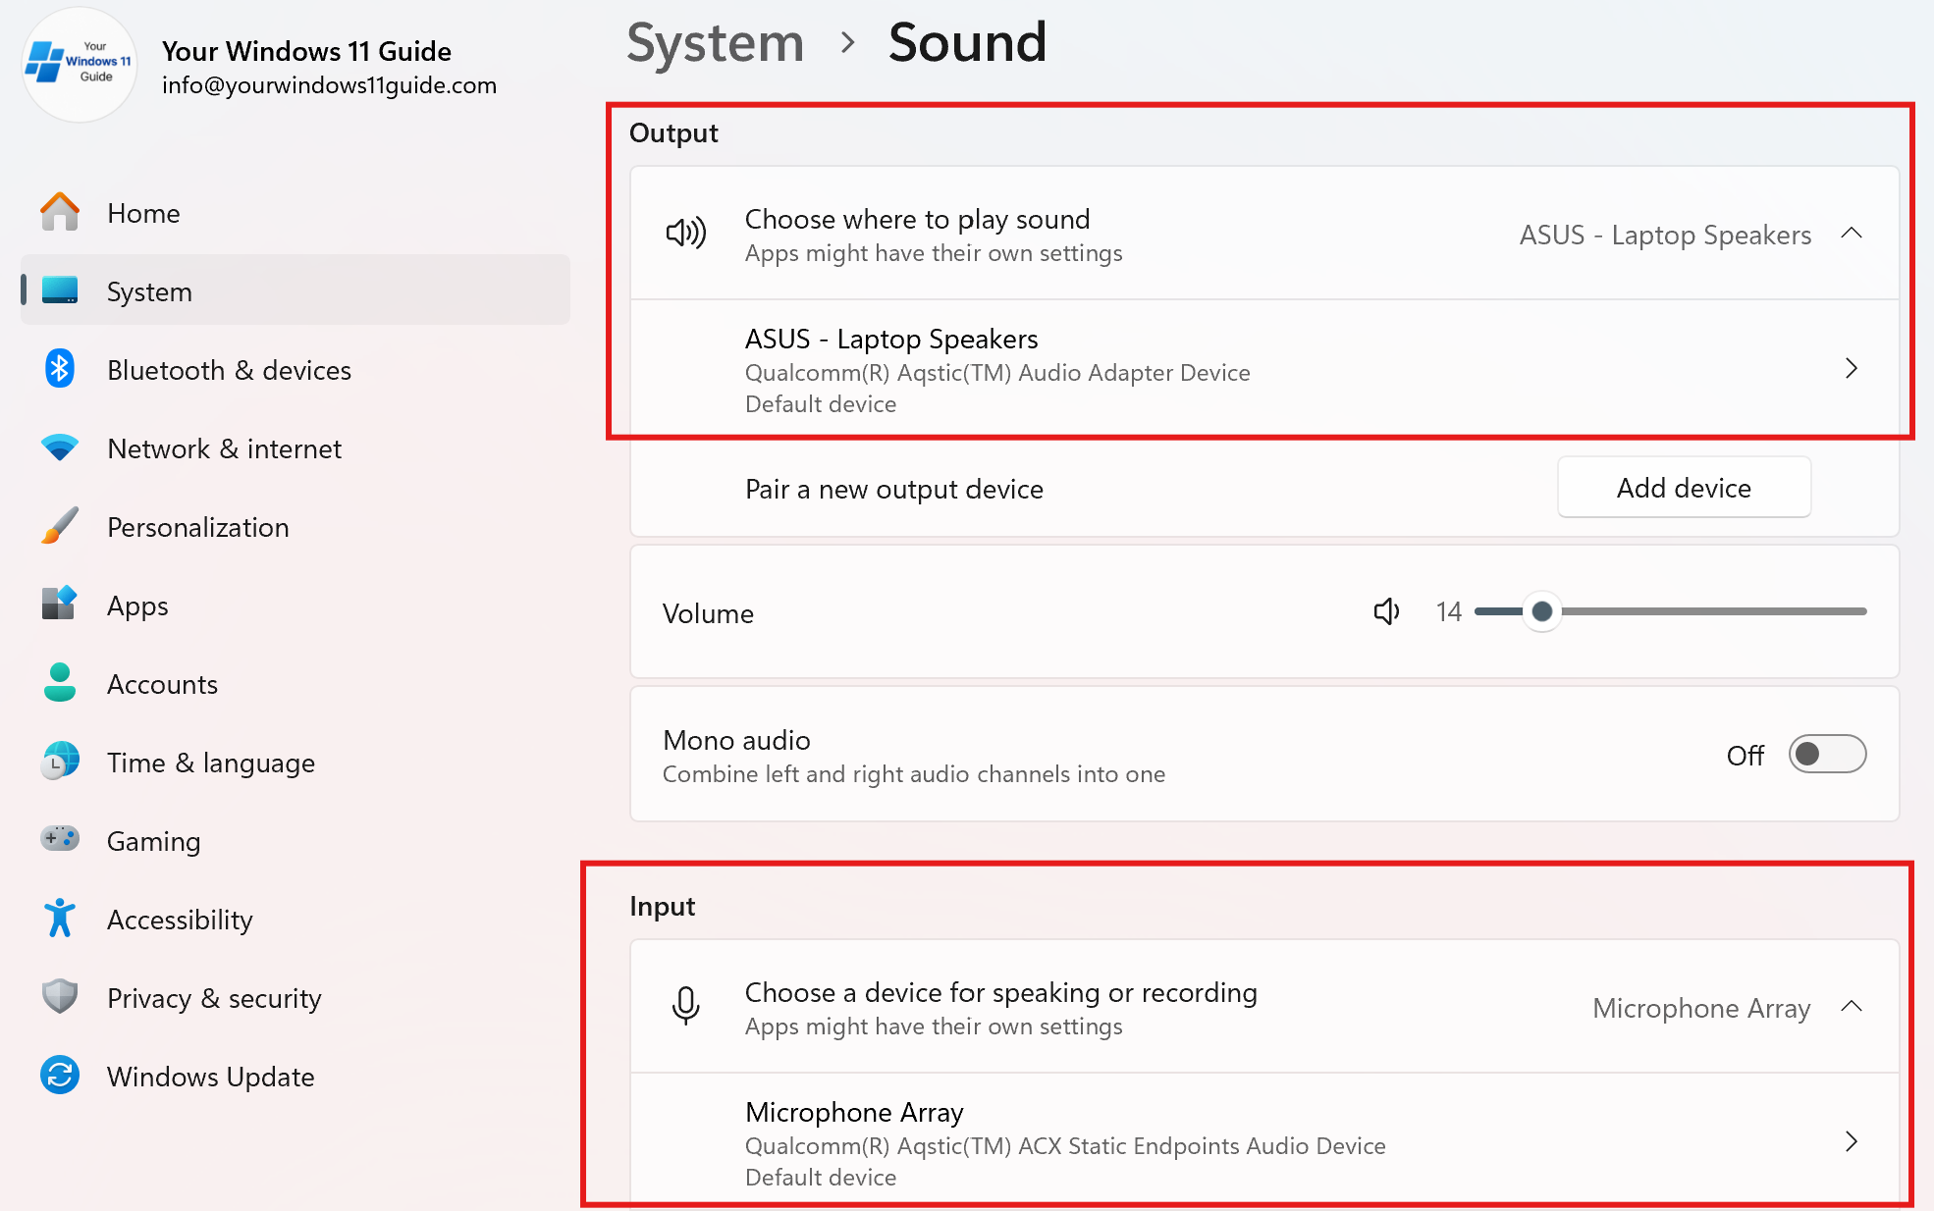This screenshot has width=1934, height=1211.
Task: Click the microphone icon in Input section
Action: 686,1006
